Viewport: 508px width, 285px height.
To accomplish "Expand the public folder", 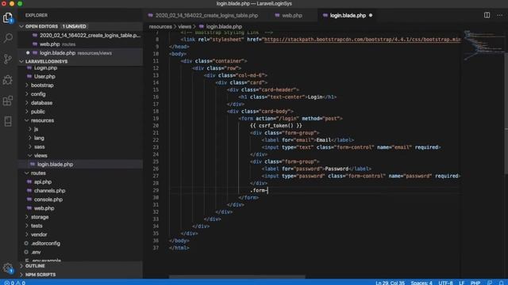I will (38, 112).
